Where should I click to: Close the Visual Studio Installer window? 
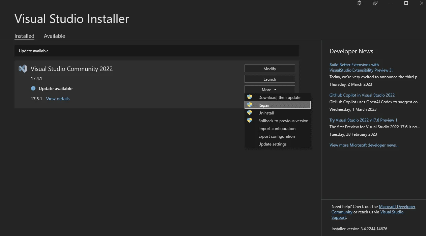click(421, 3)
